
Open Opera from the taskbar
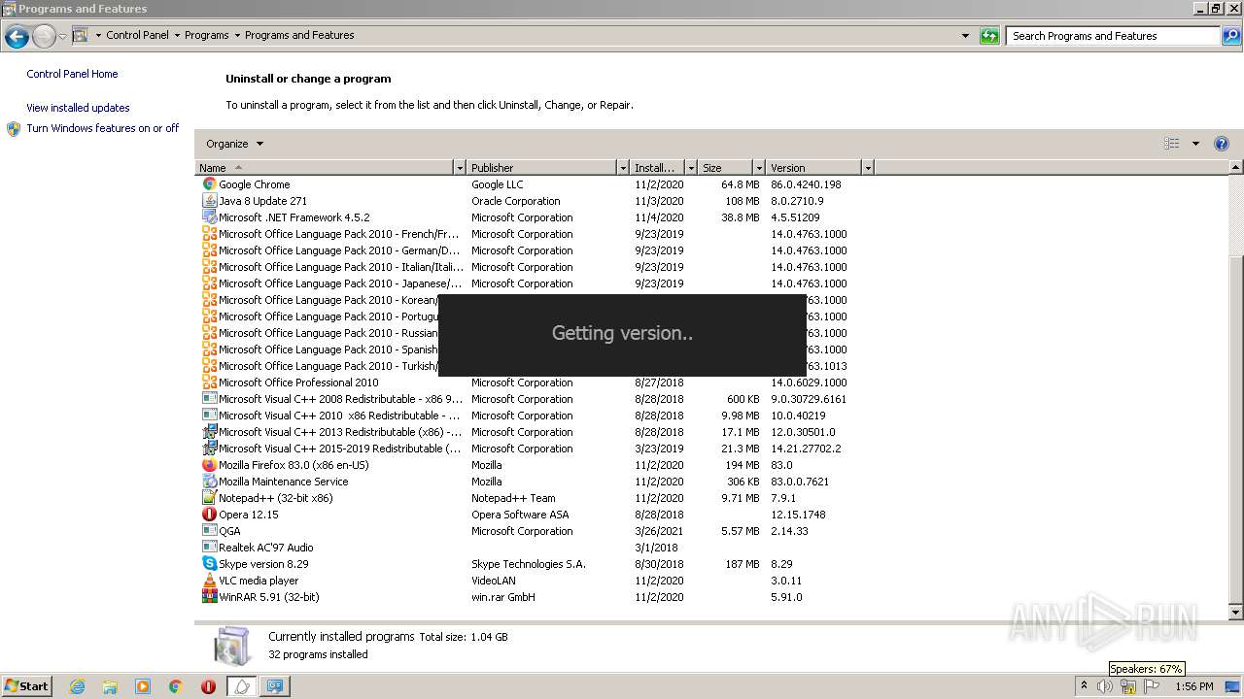click(208, 686)
